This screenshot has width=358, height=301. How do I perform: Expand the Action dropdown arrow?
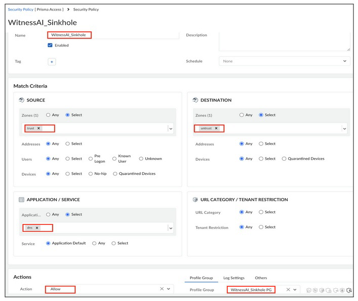pyautogui.click(x=169, y=289)
